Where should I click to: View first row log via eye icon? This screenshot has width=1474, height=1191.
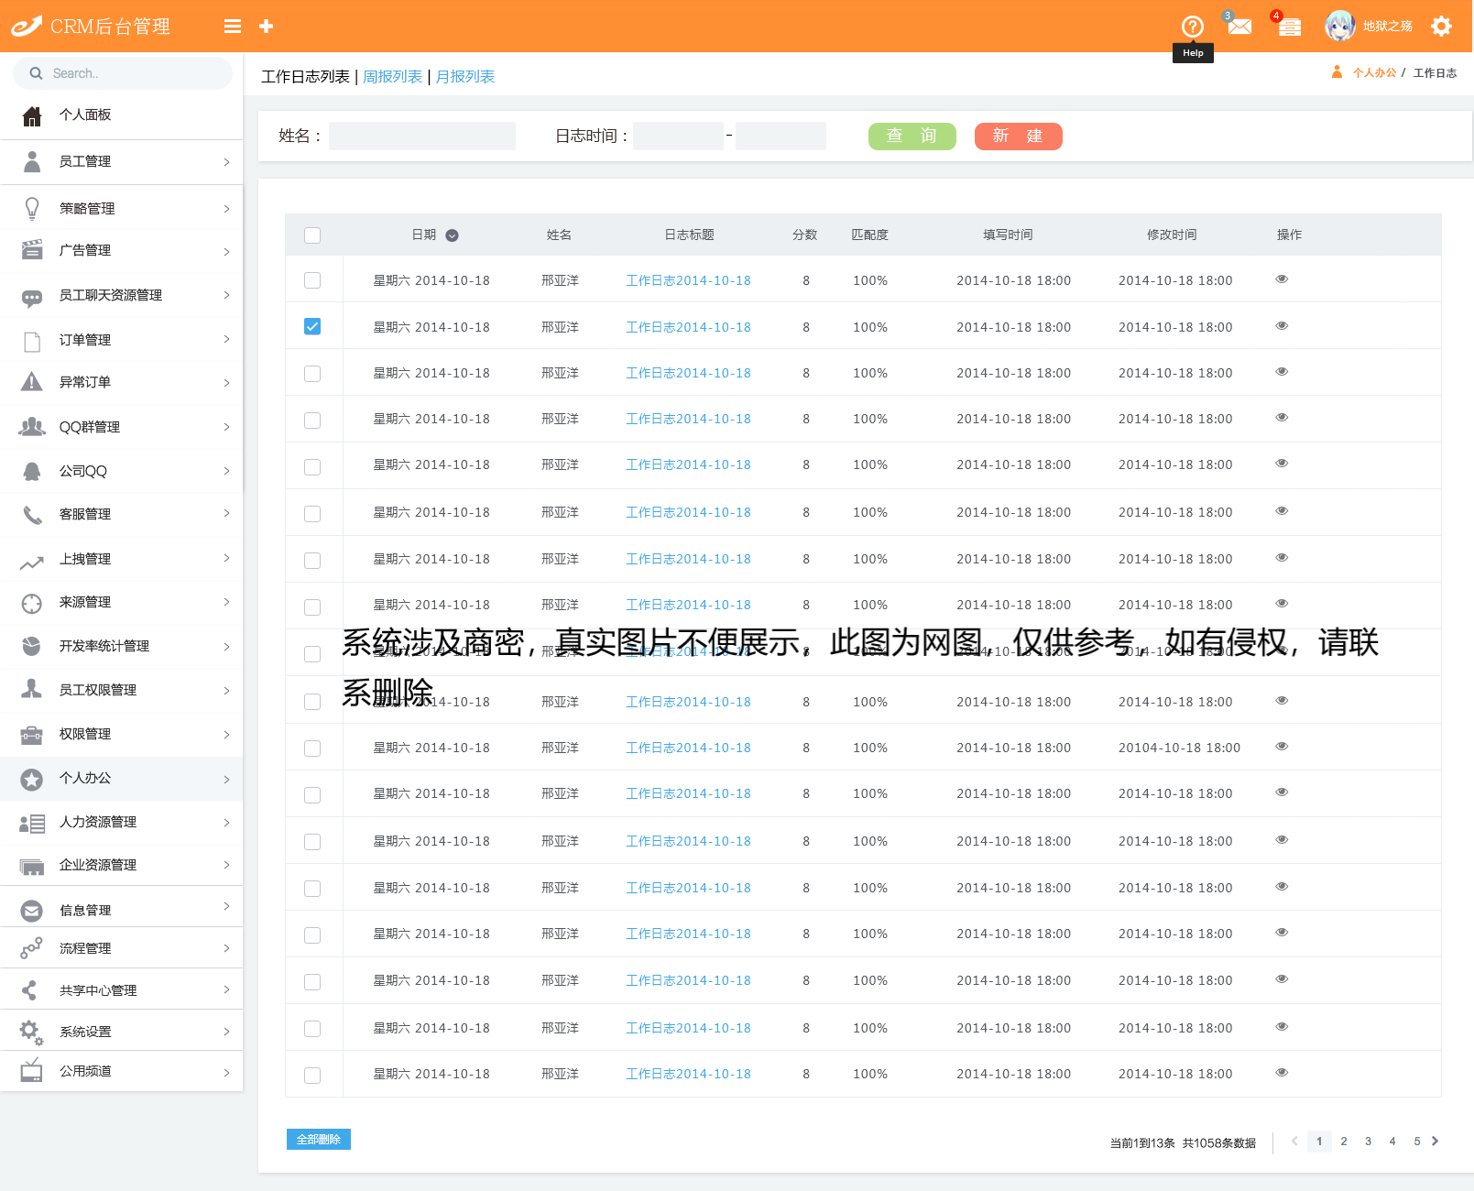click(x=1282, y=279)
